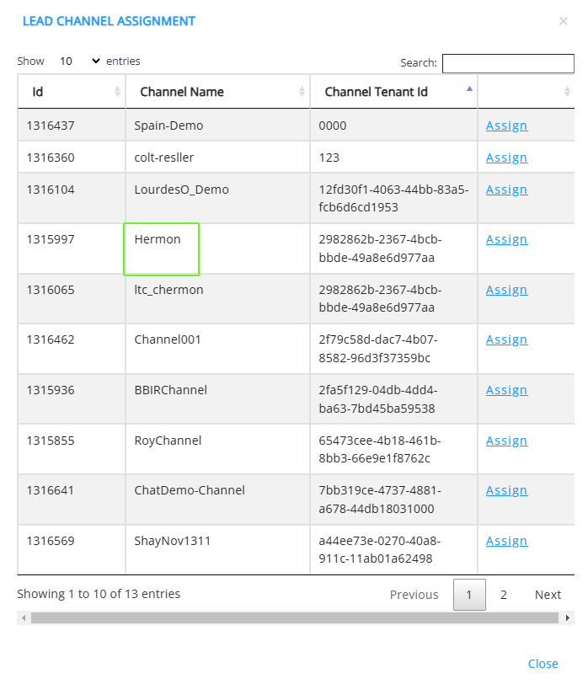Screen dimensions: 588x684
Task: Assign the Channel001 channel
Action: click(x=506, y=339)
